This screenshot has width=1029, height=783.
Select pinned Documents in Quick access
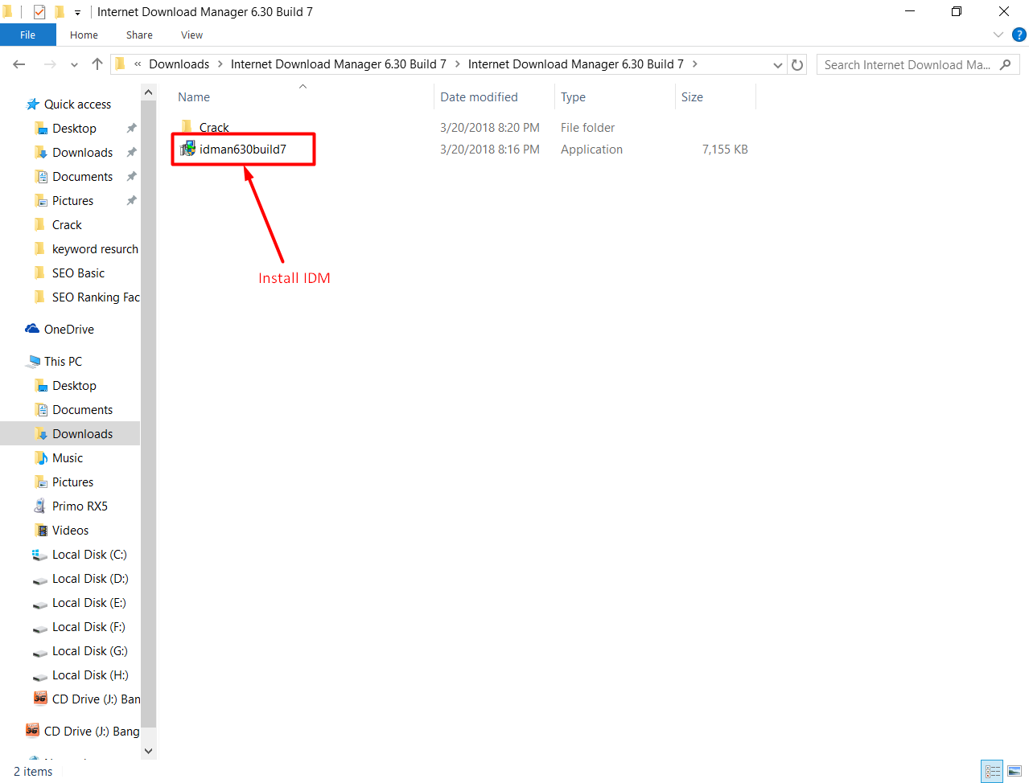click(x=82, y=176)
